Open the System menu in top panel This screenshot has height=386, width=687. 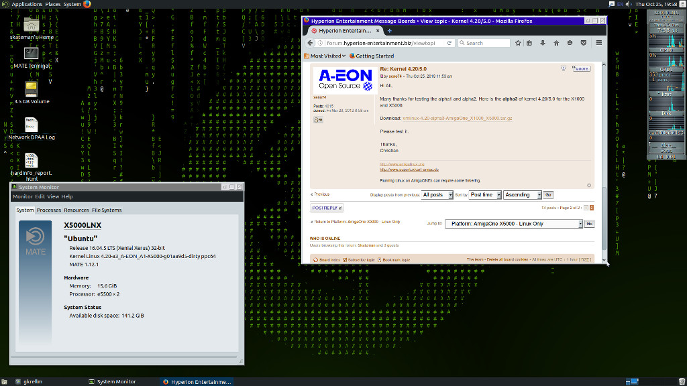[72, 4]
